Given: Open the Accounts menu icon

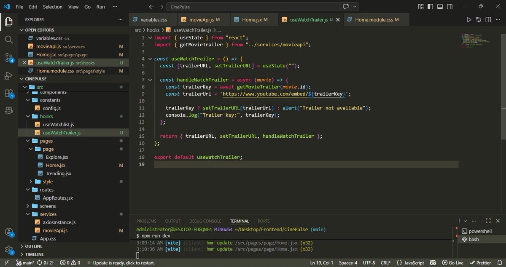Looking at the screenshot, I should 9,232.
